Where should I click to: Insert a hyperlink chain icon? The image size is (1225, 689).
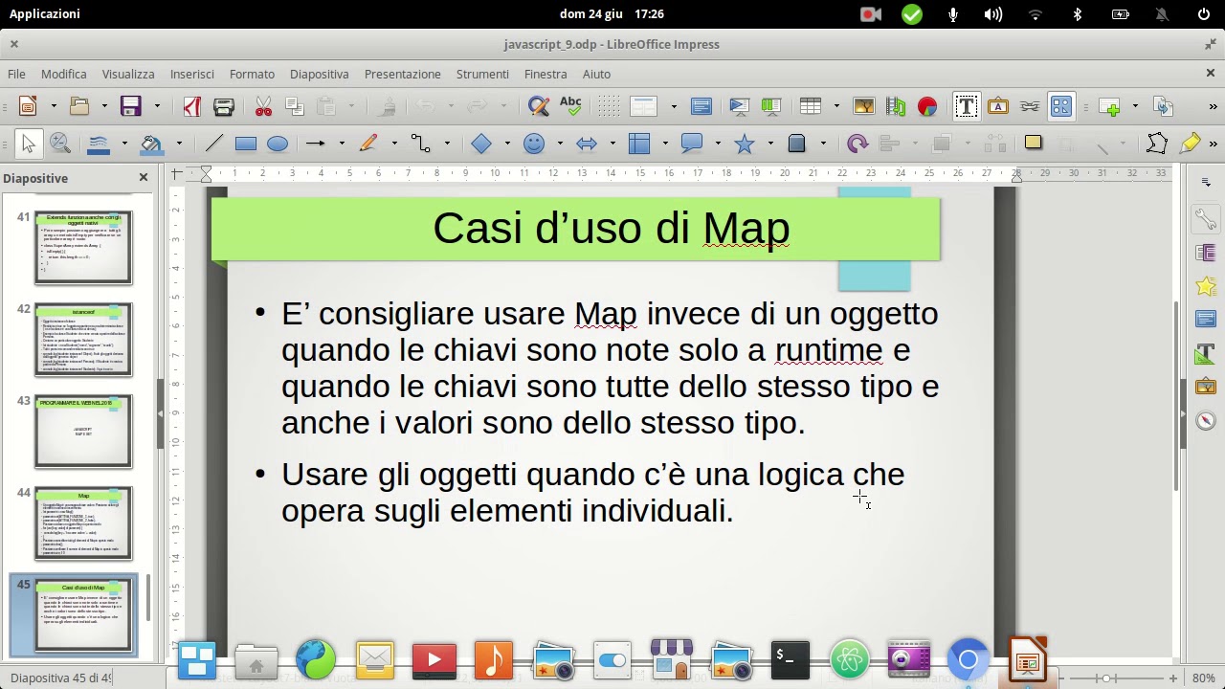[x=1030, y=106]
